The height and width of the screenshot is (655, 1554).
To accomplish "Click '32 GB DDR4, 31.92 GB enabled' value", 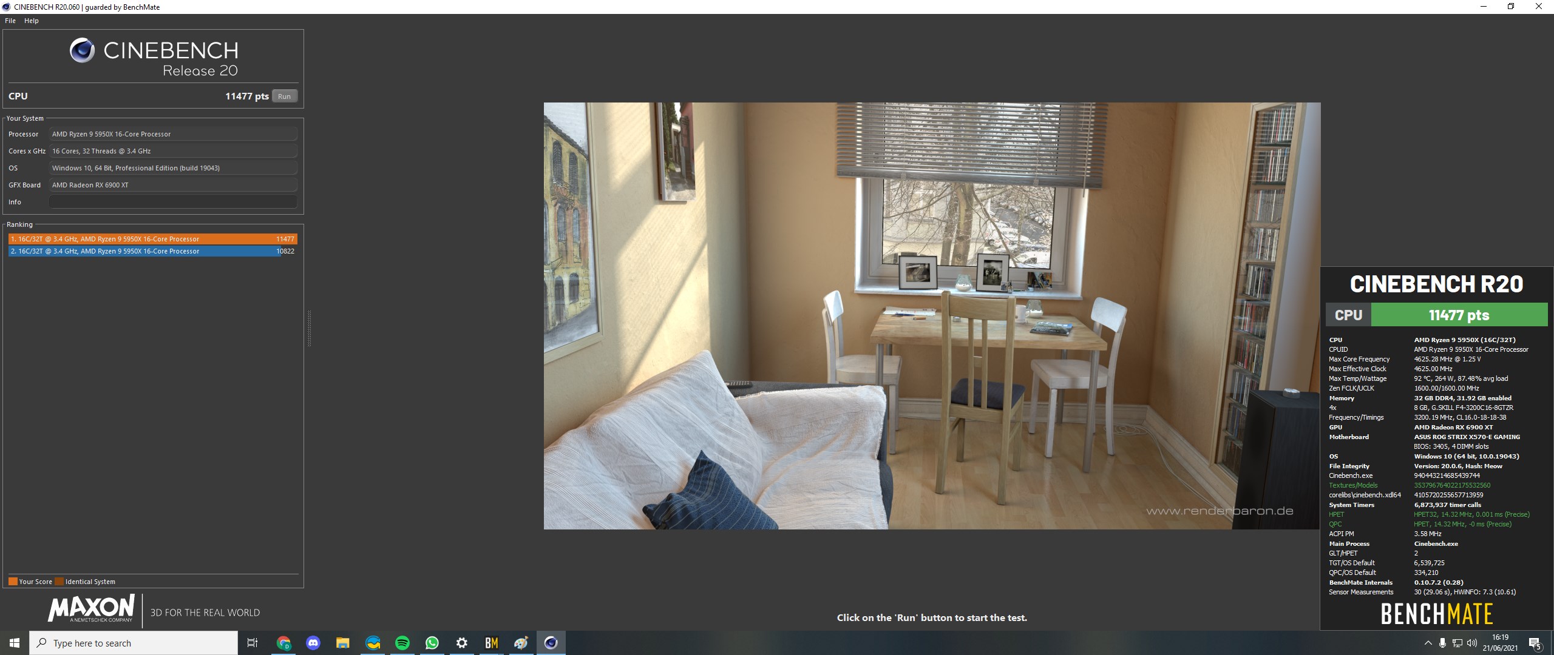I will point(1462,398).
